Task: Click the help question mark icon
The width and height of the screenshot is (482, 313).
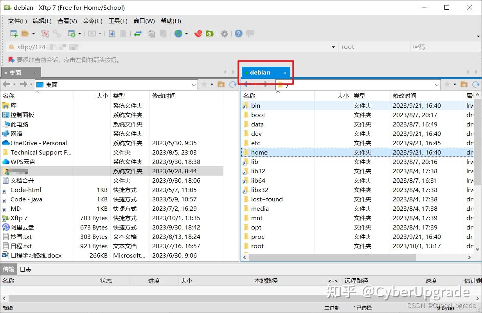Action: (x=238, y=34)
